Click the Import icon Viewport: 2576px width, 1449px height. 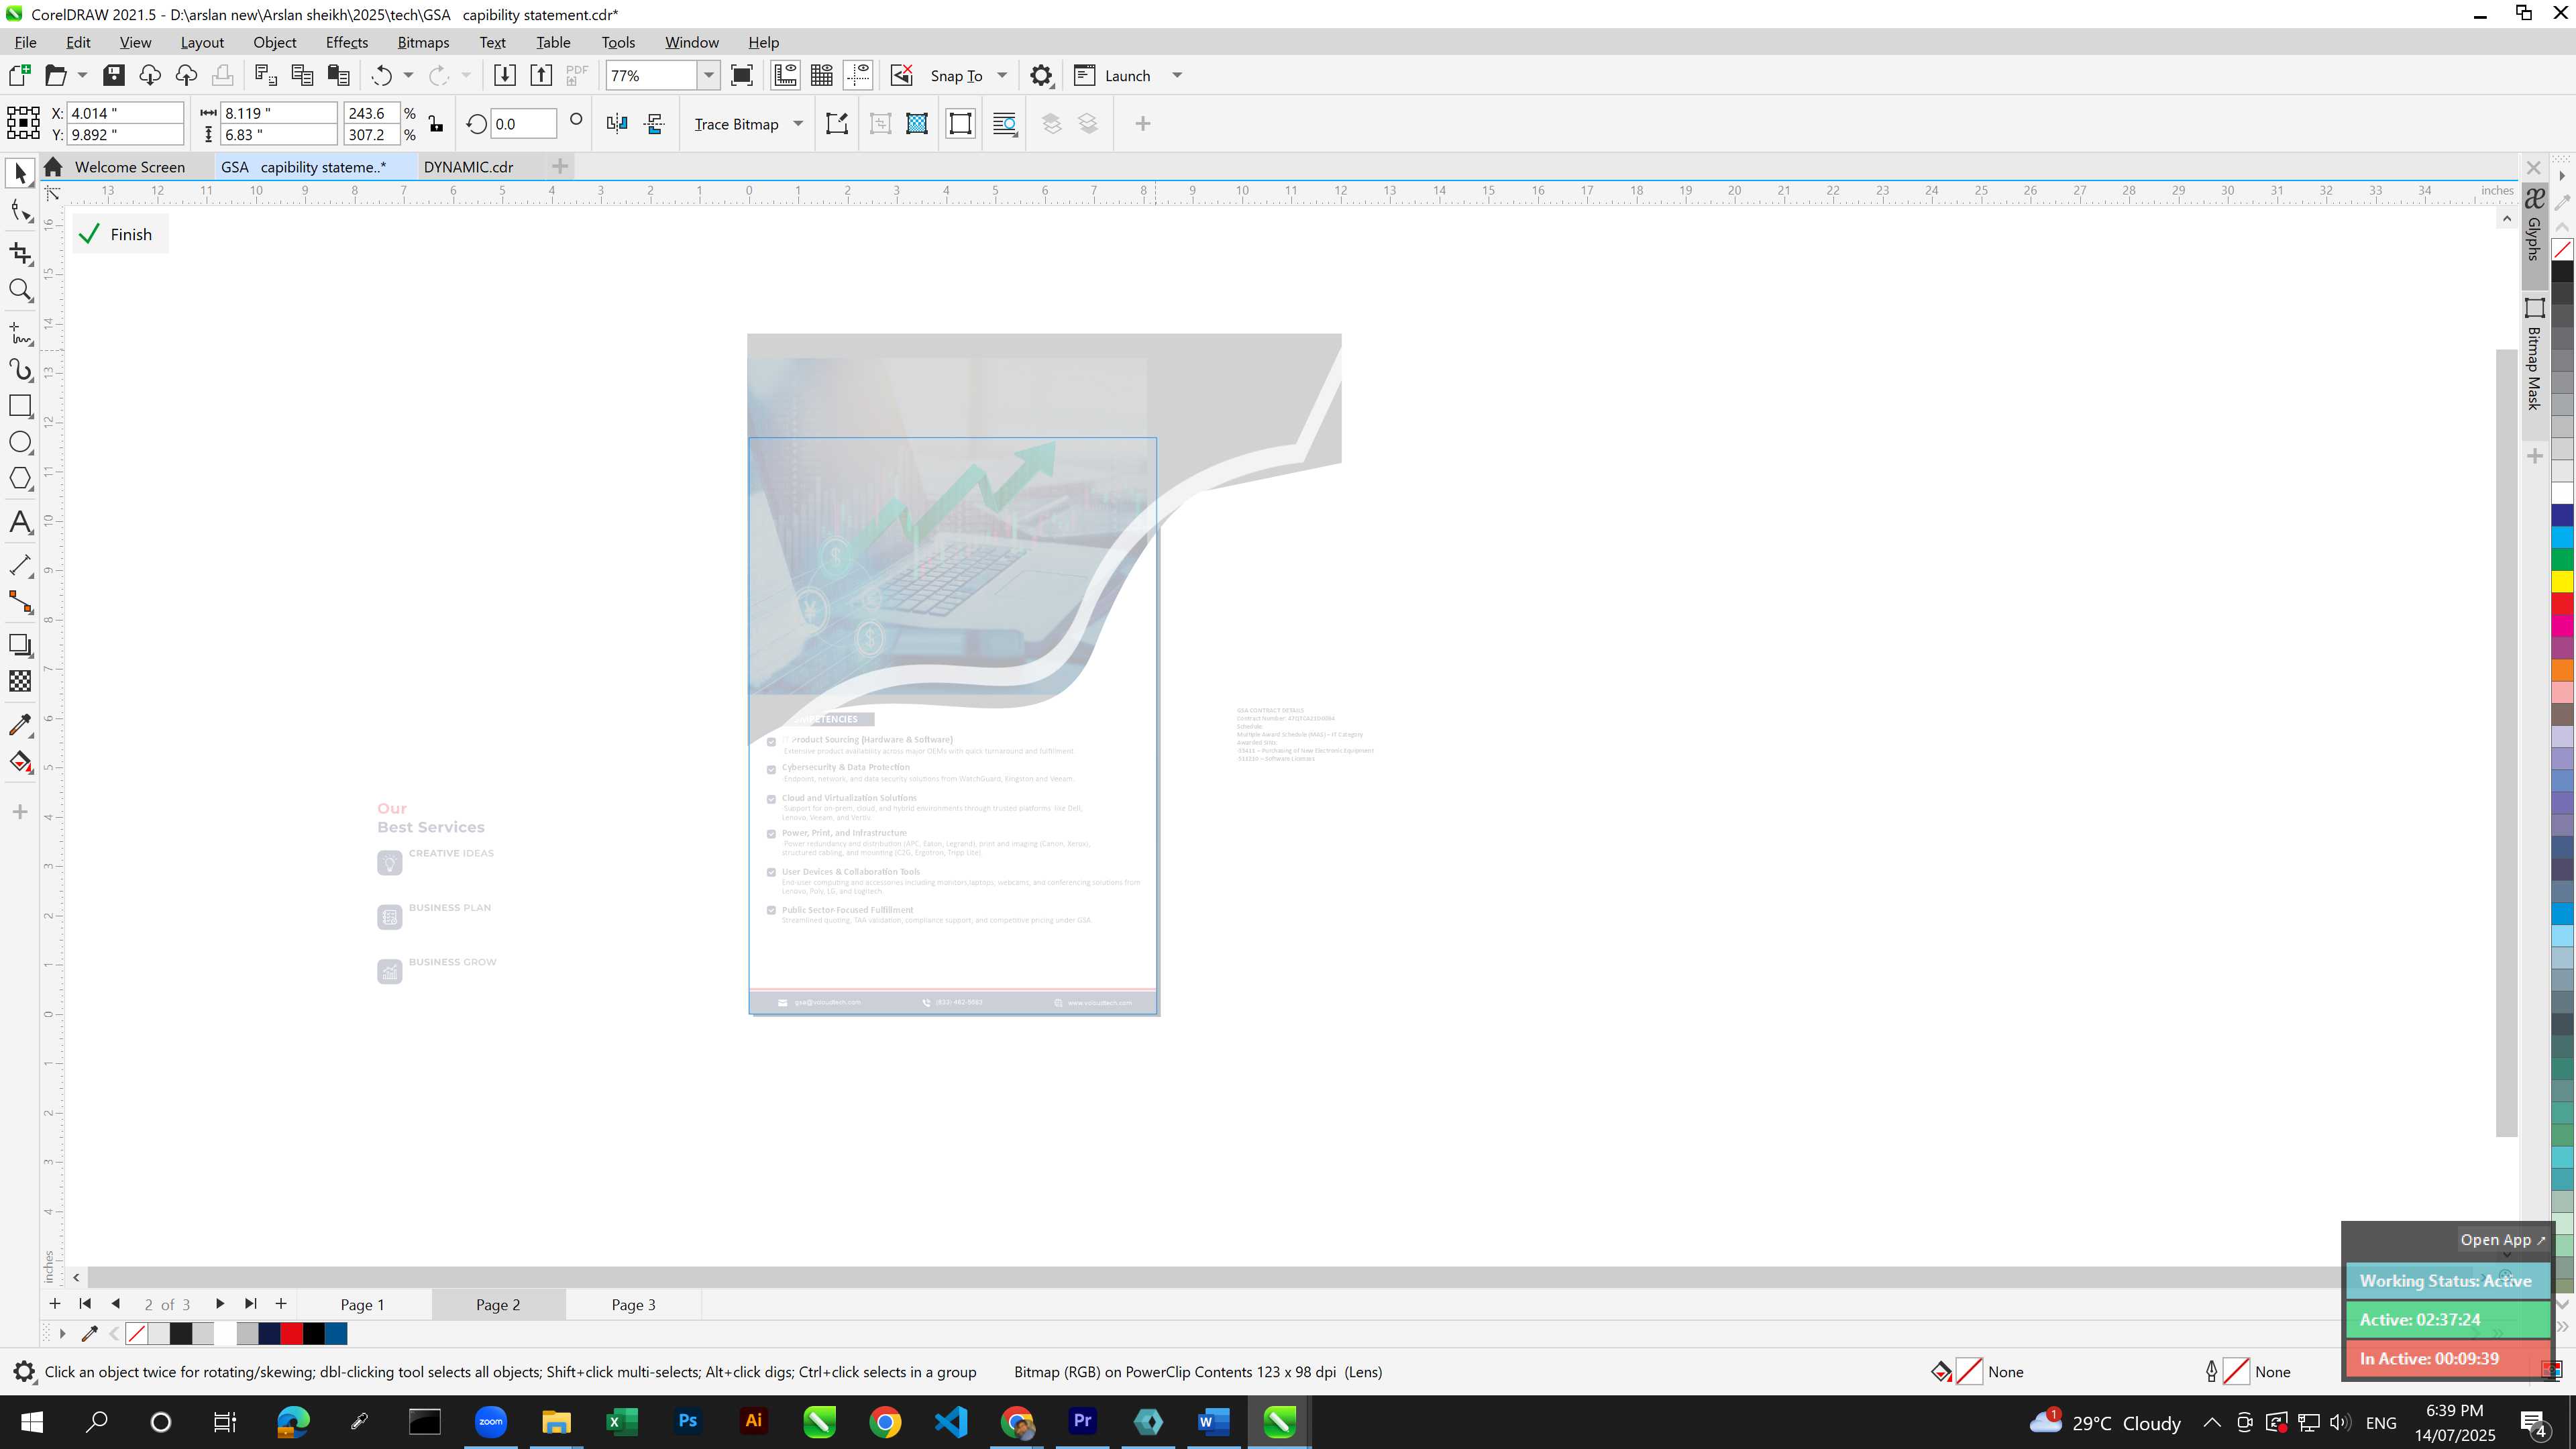pyautogui.click(x=505, y=75)
